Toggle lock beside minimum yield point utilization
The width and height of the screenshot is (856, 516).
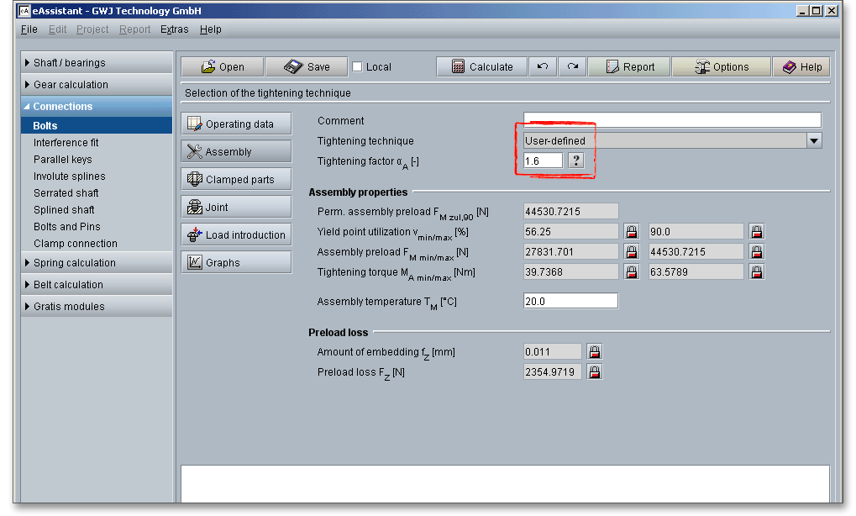coord(631,231)
